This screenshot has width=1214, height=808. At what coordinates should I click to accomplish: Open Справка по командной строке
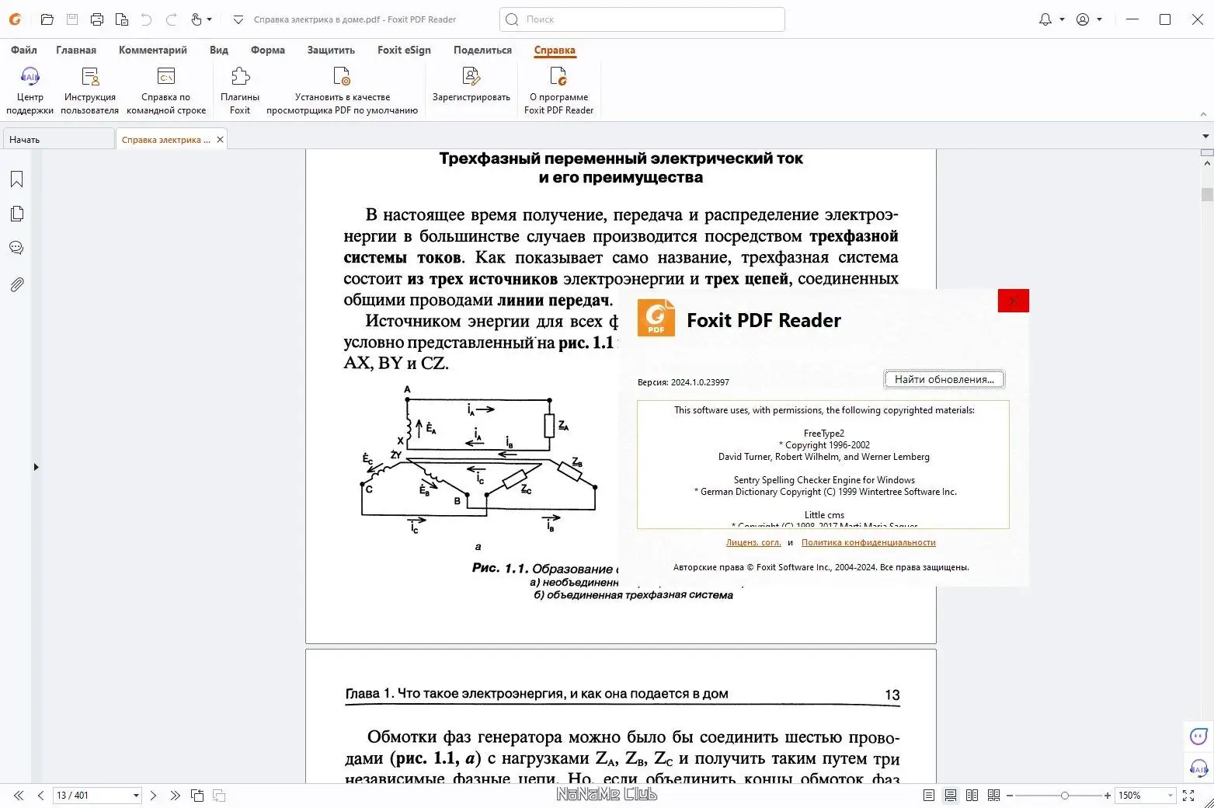tap(165, 88)
